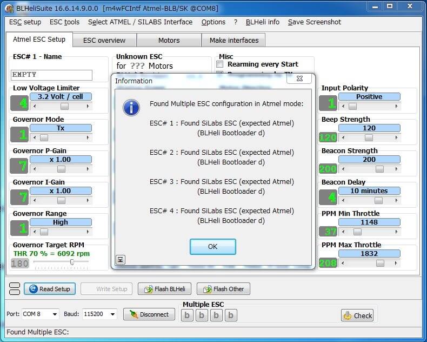
Task: Click the green 37 PPM Min Throttle box
Action: (x=328, y=231)
